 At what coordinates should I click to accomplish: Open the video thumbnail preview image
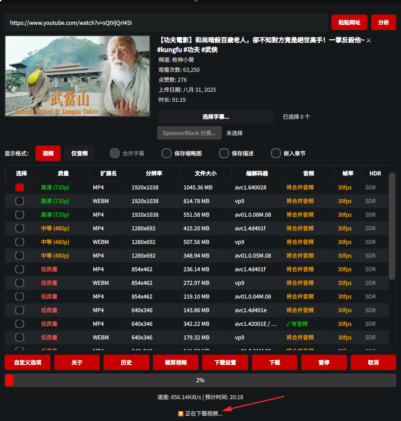[x=77, y=76]
